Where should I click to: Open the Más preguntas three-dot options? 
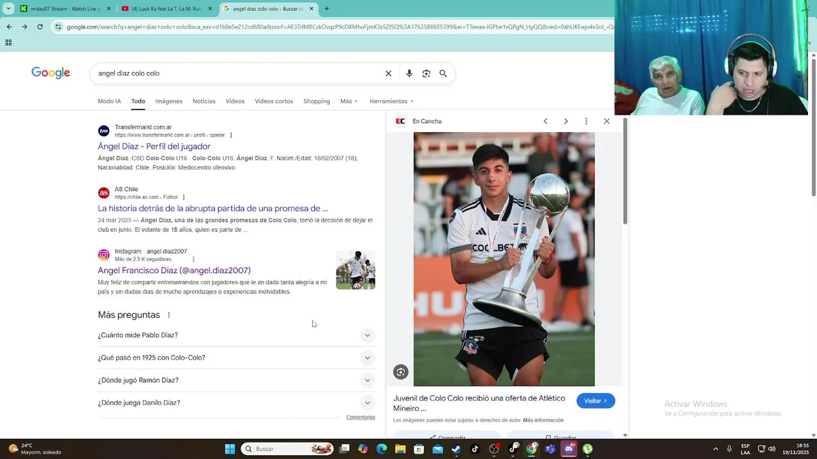point(169,315)
